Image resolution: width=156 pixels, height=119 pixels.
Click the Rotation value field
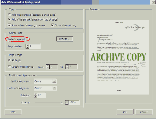pos(42,95)
